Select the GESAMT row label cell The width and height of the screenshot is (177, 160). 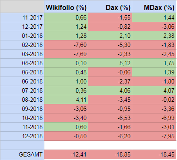[22, 154]
